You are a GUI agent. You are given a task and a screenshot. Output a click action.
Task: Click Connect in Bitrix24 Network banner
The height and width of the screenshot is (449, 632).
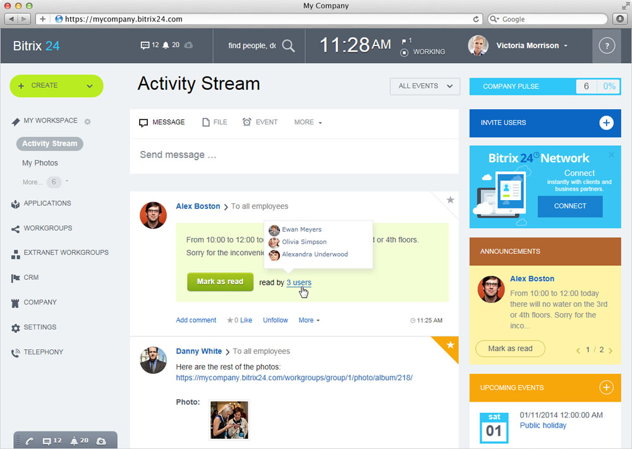(x=570, y=206)
